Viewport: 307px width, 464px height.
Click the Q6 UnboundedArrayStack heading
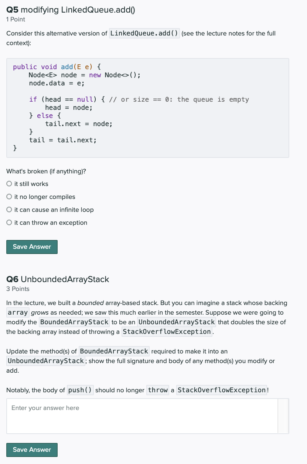click(57, 280)
